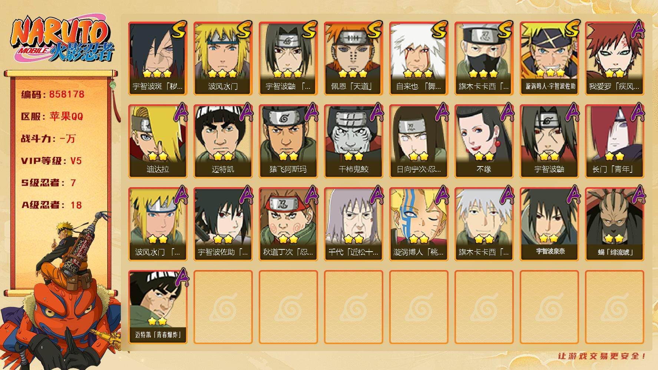Select the 长门「青年」 ninja card

coord(614,141)
